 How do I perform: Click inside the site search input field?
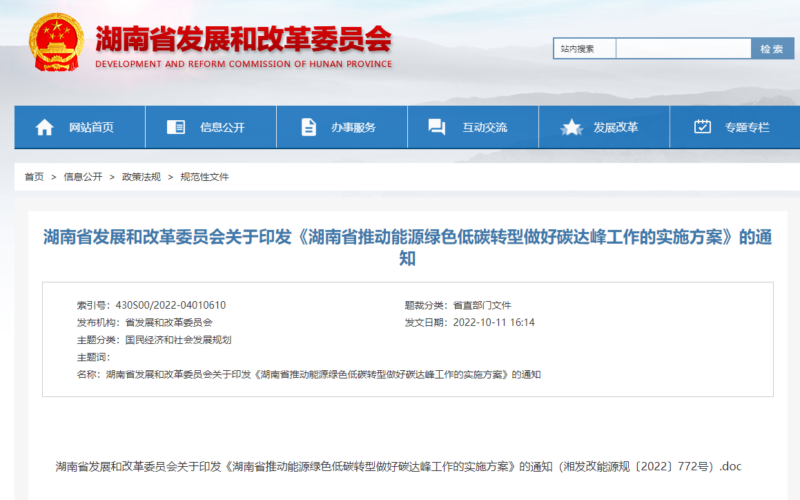point(683,48)
